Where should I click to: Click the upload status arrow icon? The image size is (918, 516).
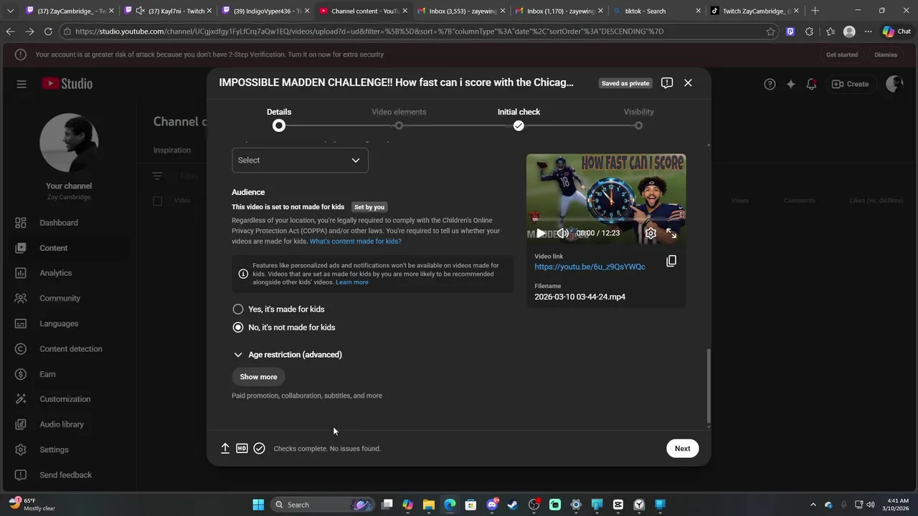point(225,449)
